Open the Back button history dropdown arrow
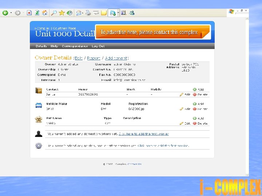The height and width of the screenshot is (196, 262). click(x=11, y=13)
